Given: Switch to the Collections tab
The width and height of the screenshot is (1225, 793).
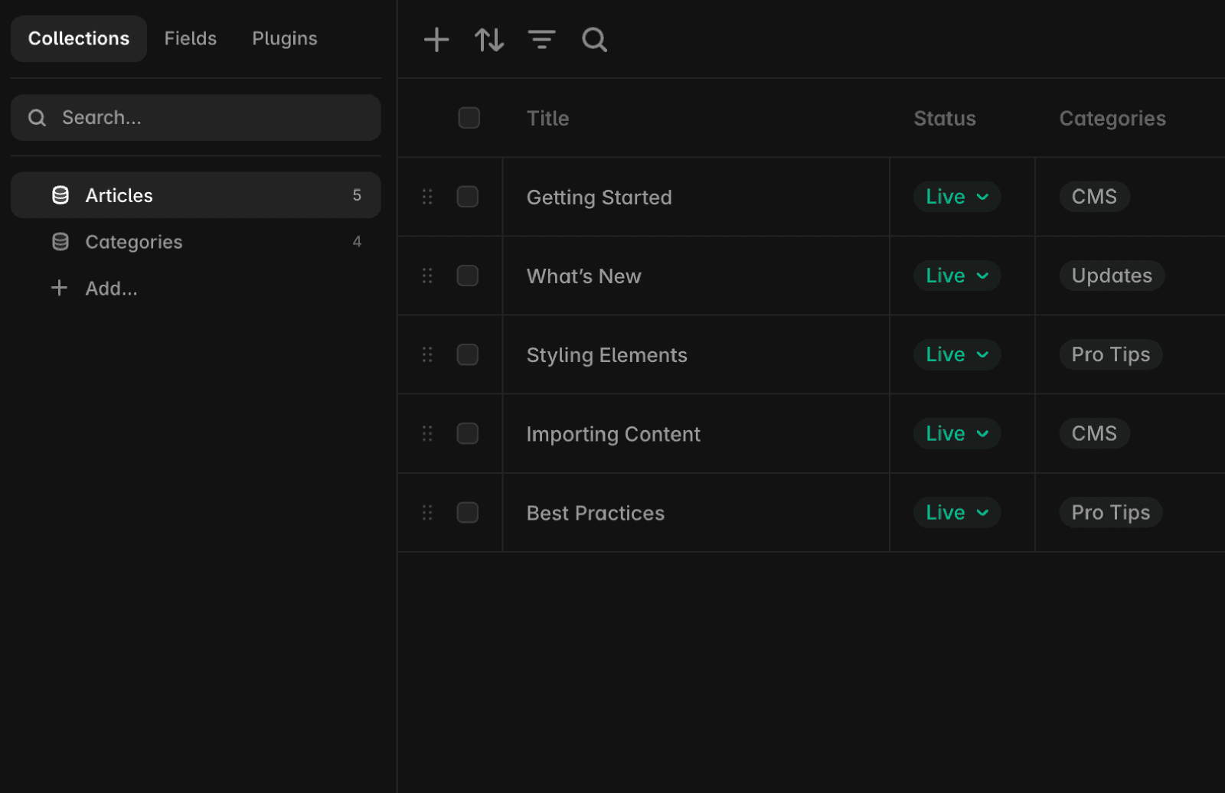Looking at the screenshot, I should coord(79,38).
